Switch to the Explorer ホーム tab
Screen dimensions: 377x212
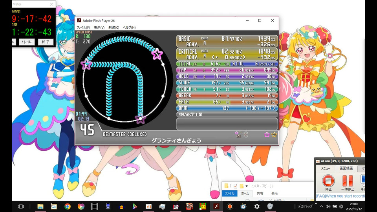pyautogui.click(x=245, y=193)
